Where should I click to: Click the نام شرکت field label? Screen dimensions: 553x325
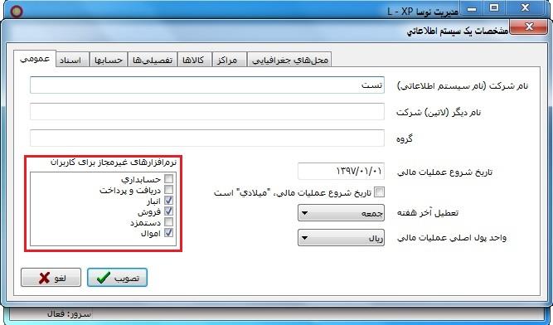(463, 86)
